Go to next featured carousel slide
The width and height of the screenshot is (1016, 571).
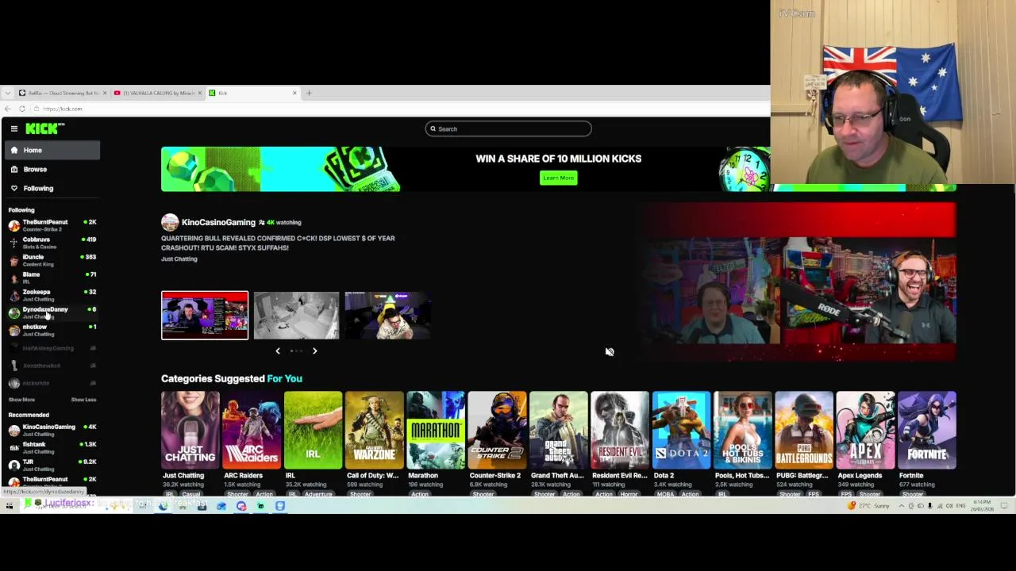[x=314, y=351]
